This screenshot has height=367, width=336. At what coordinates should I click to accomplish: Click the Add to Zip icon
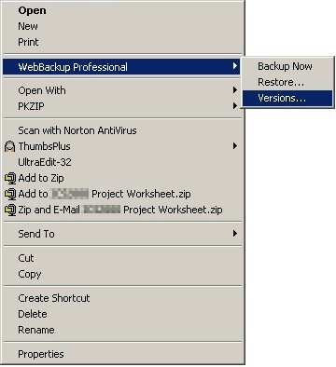[x=10, y=178]
